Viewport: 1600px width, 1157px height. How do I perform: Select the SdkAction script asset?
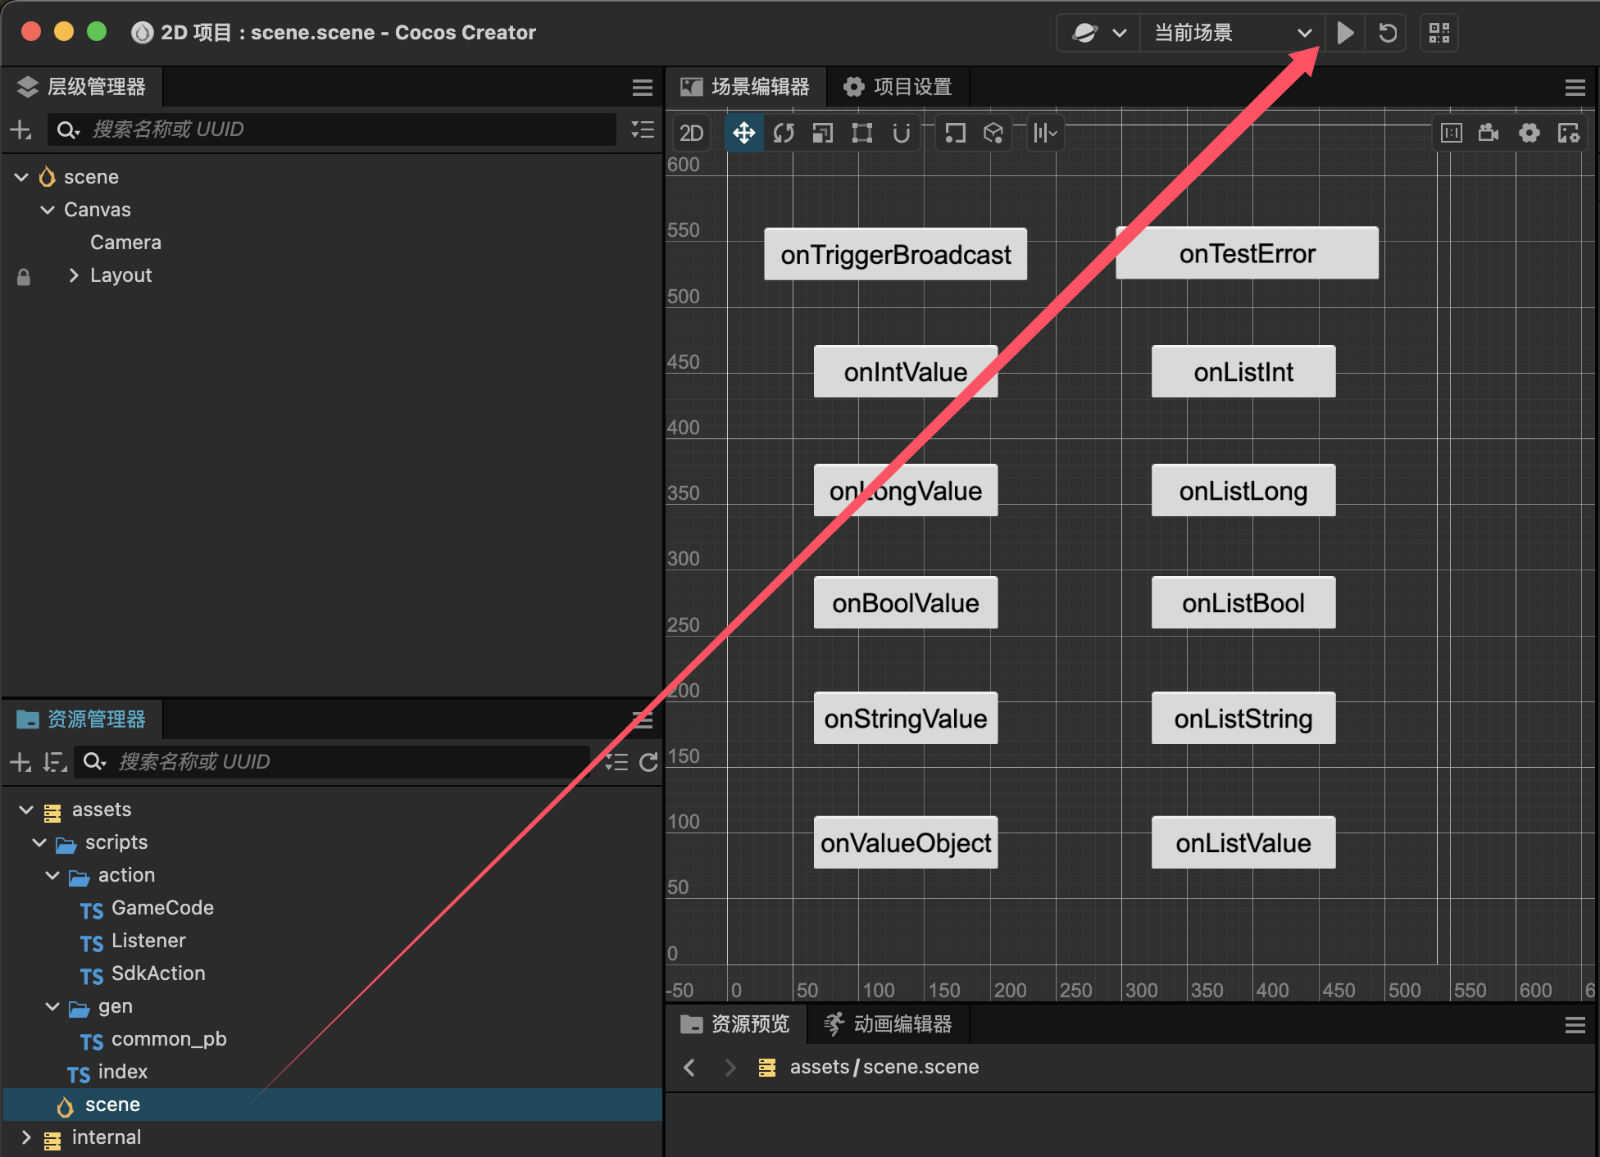coord(157,973)
